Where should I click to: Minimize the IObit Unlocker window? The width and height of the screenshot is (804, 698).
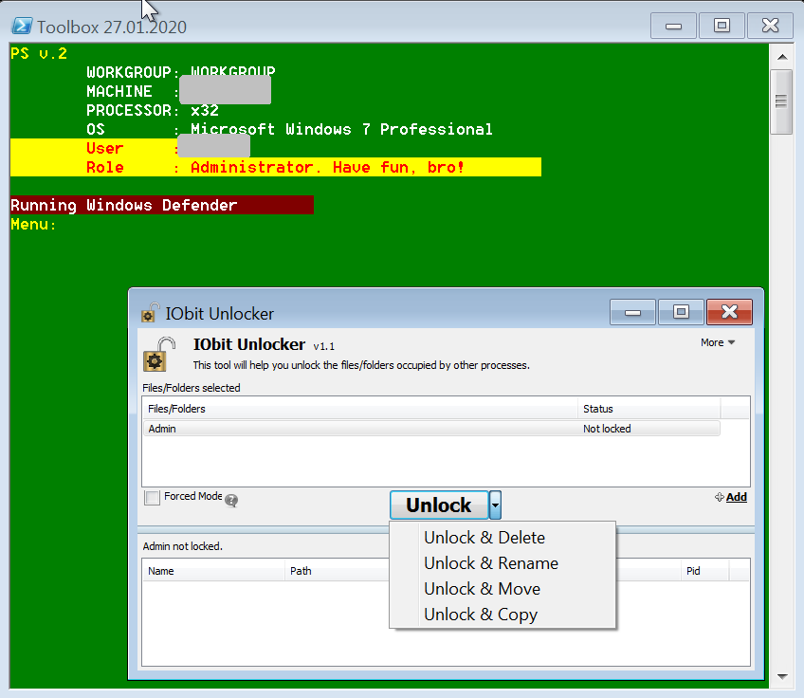[632, 312]
